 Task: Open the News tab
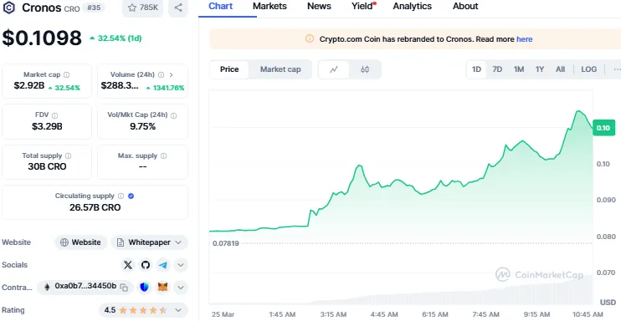tap(319, 7)
